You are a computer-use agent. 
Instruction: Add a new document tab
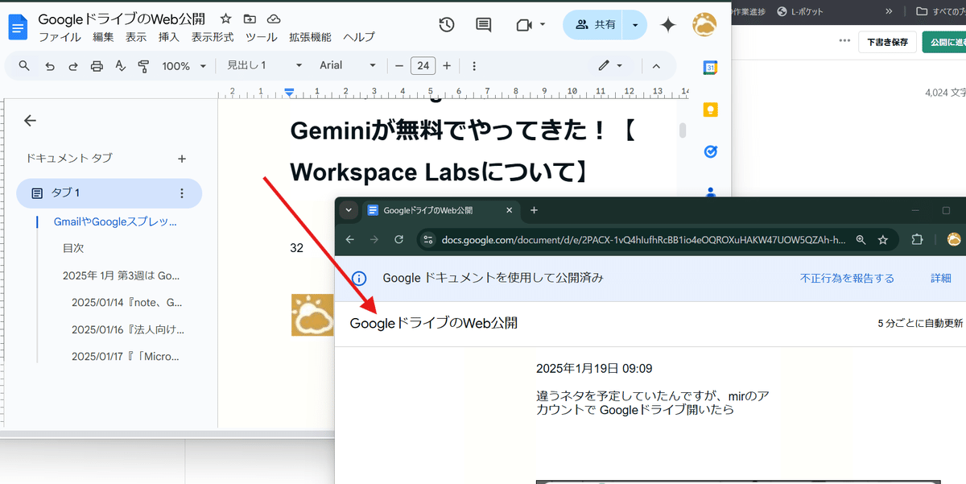coord(182,159)
